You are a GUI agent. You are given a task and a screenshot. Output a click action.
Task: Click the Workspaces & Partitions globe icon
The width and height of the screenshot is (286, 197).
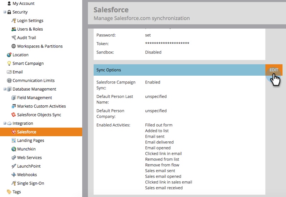(14, 46)
